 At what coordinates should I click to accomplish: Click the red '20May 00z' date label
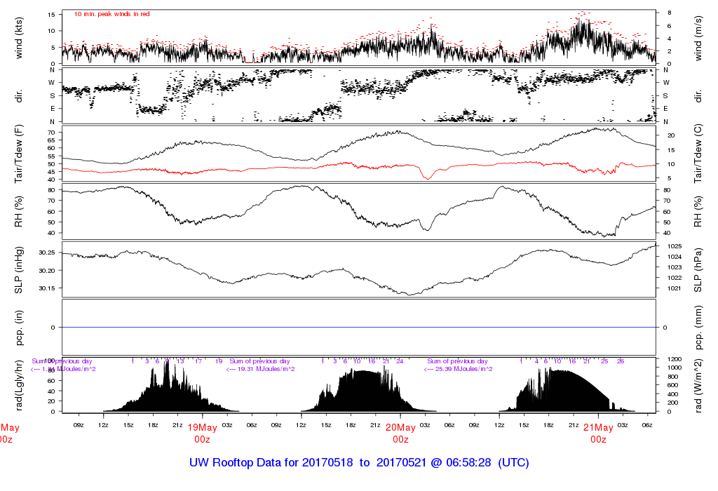400,433
